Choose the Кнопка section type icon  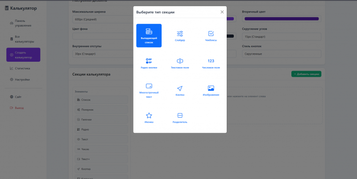(x=180, y=88)
